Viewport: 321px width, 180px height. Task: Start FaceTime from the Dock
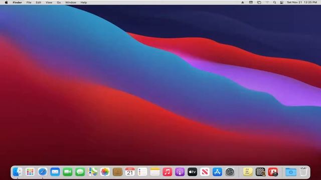[68, 172]
